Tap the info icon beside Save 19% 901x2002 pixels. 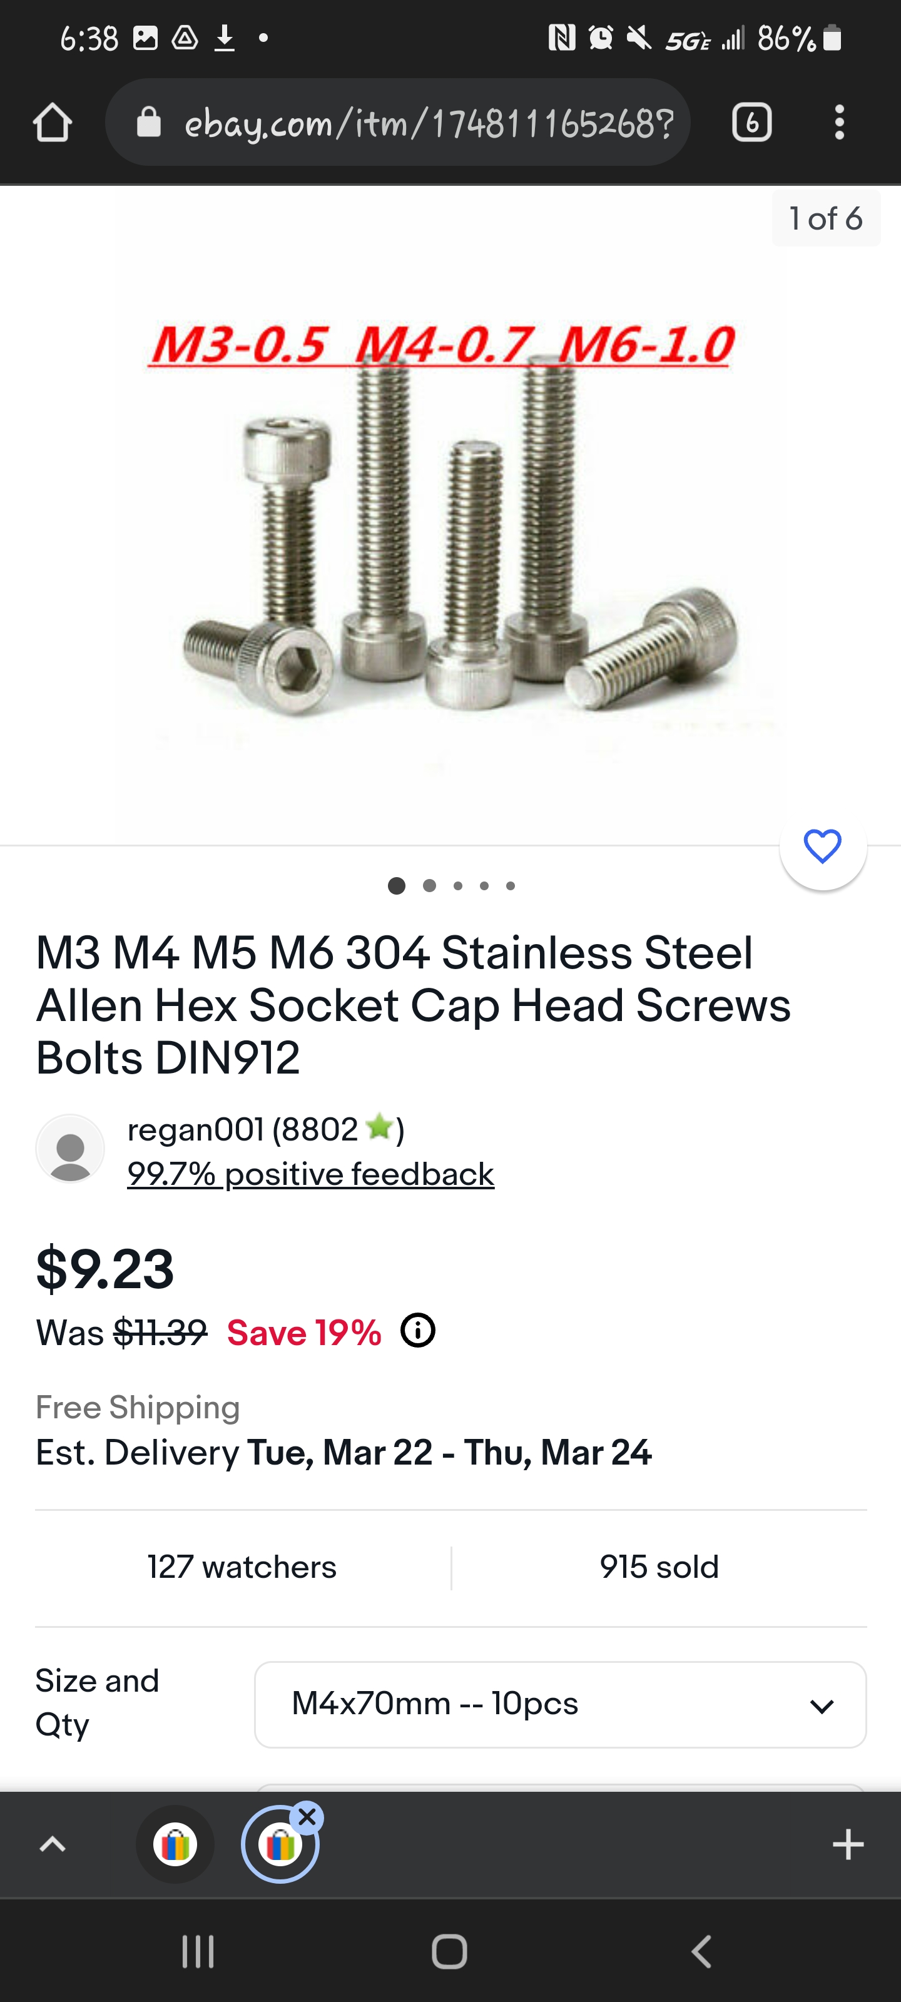tap(417, 1331)
